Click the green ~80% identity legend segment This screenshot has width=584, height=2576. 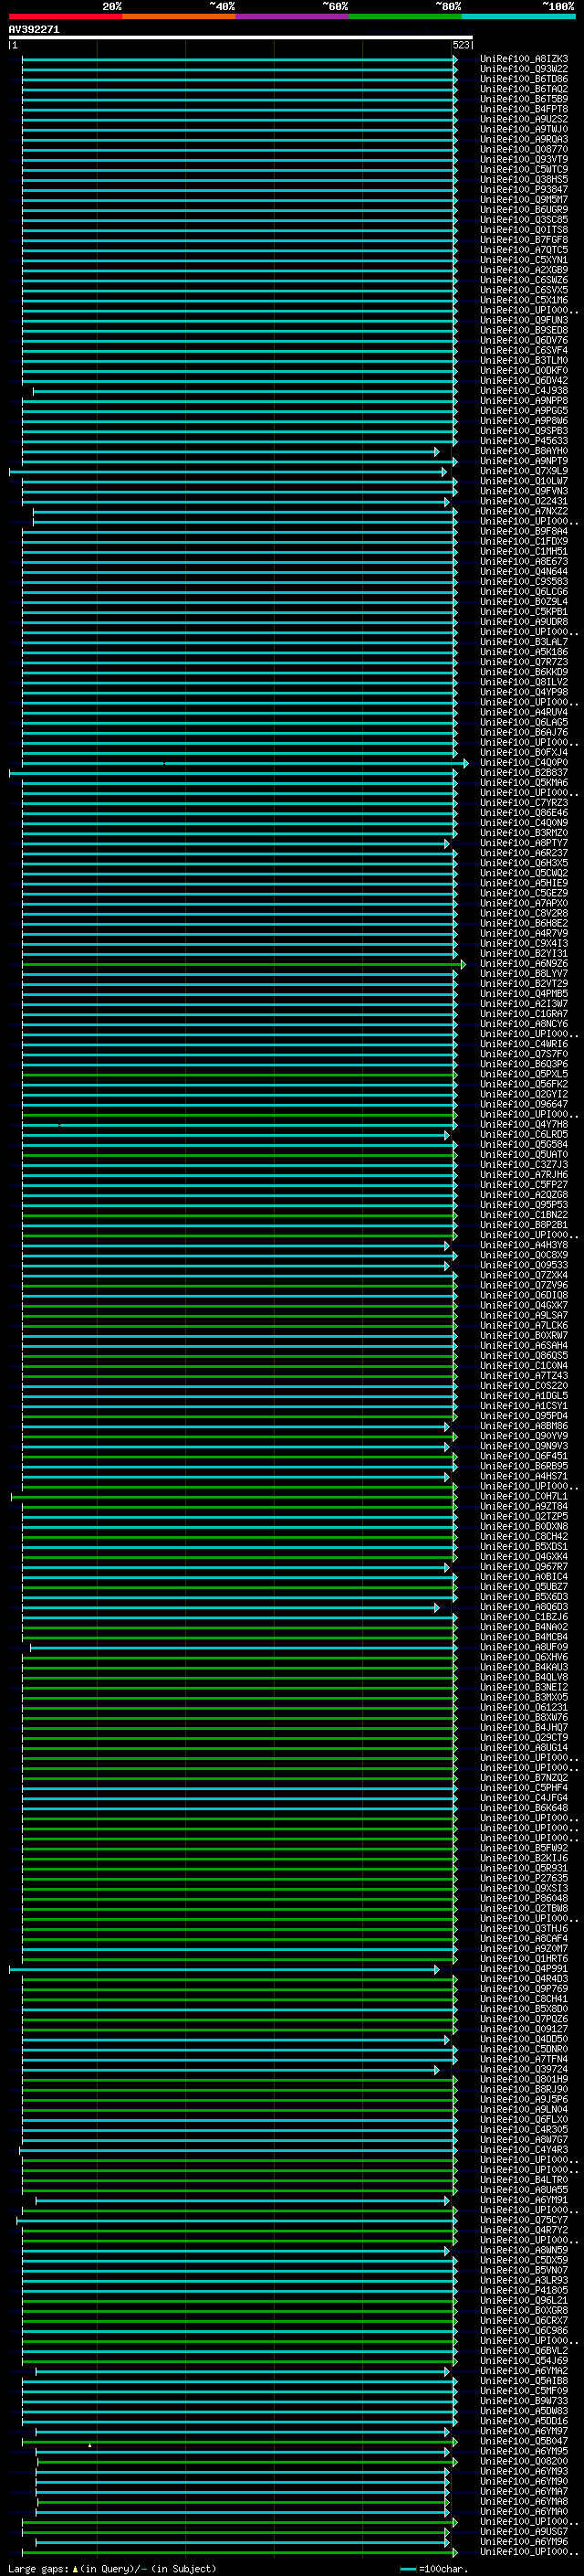(404, 16)
